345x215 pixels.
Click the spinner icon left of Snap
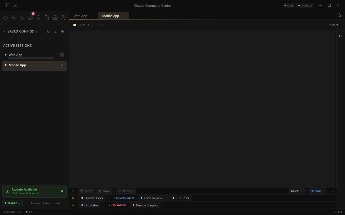pos(73,191)
